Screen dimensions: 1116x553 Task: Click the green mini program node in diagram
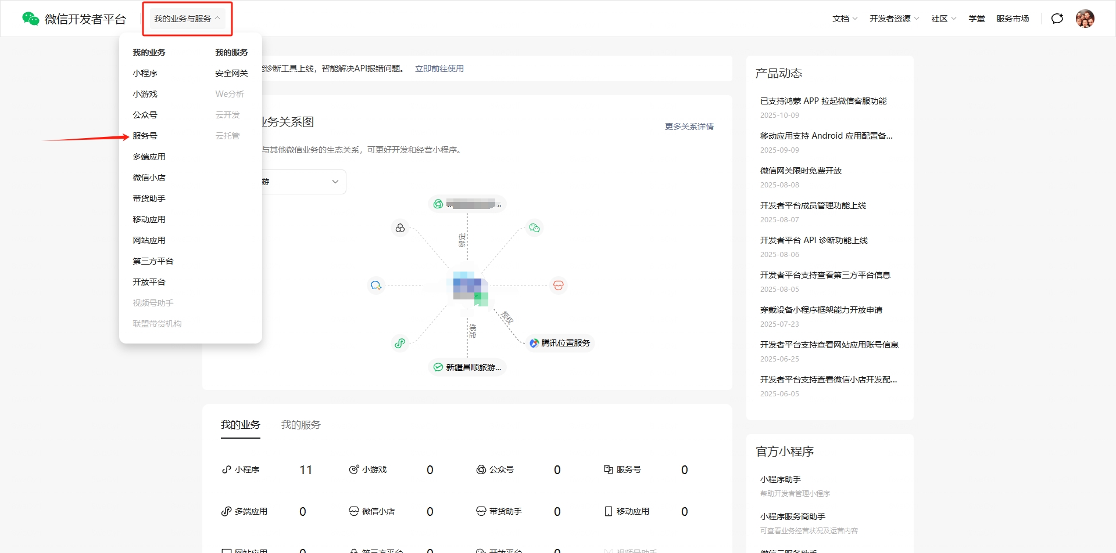point(400,343)
